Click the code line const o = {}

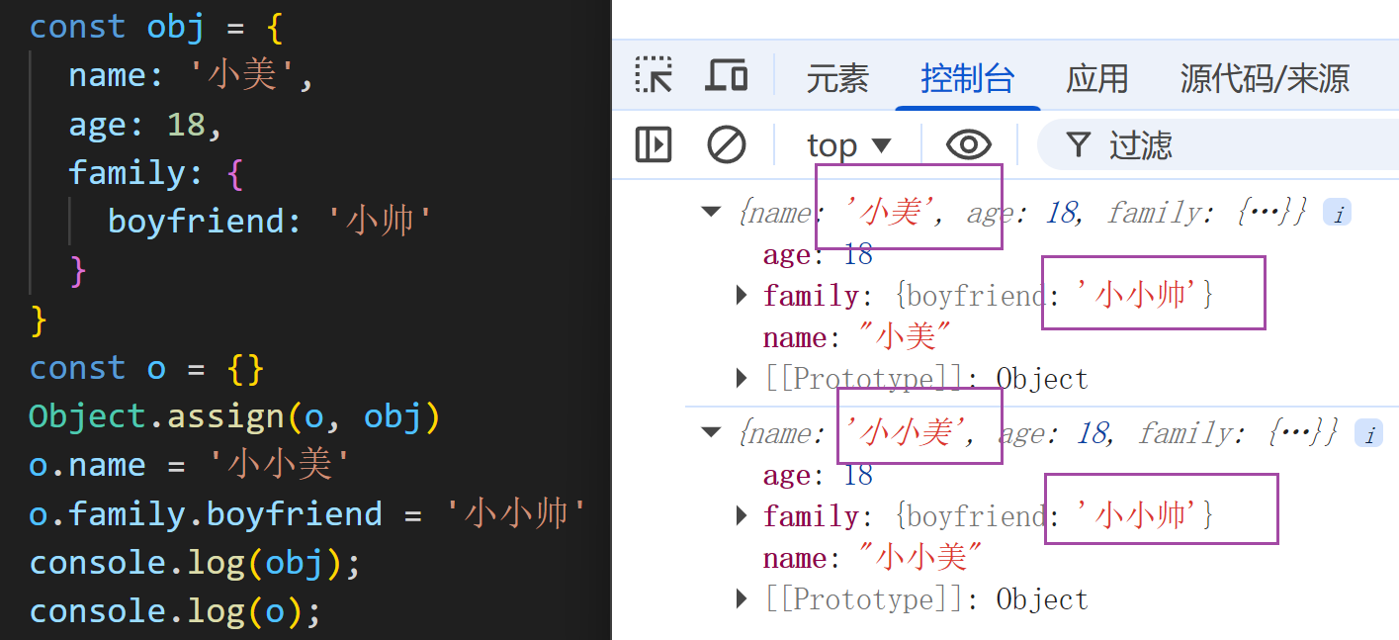click(x=146, y=368)
